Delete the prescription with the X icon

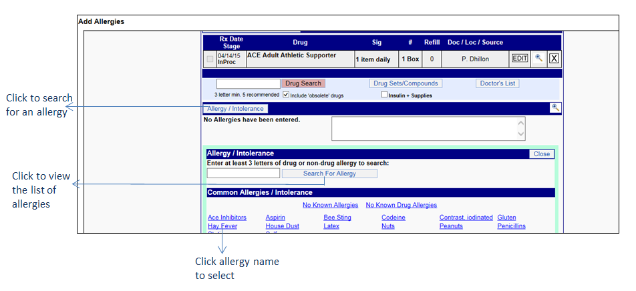554,59
